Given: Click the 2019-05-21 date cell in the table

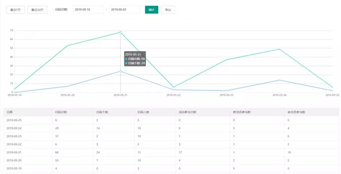Looking at the screenshot, I should [x=14, y=153].
